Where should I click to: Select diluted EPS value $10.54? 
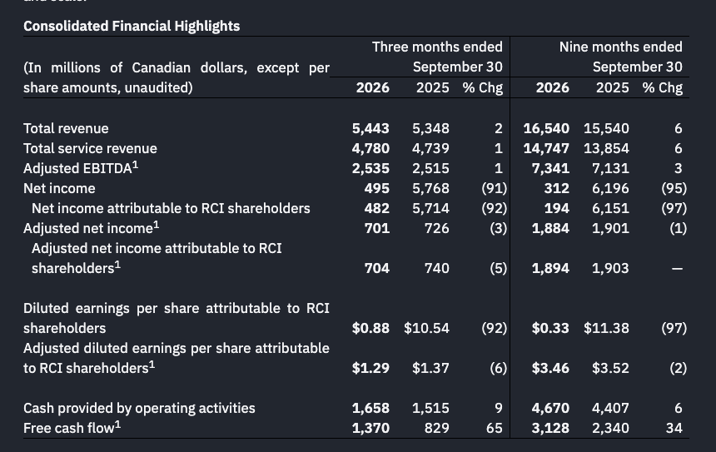pyautogui.click(x=426, y=328)
